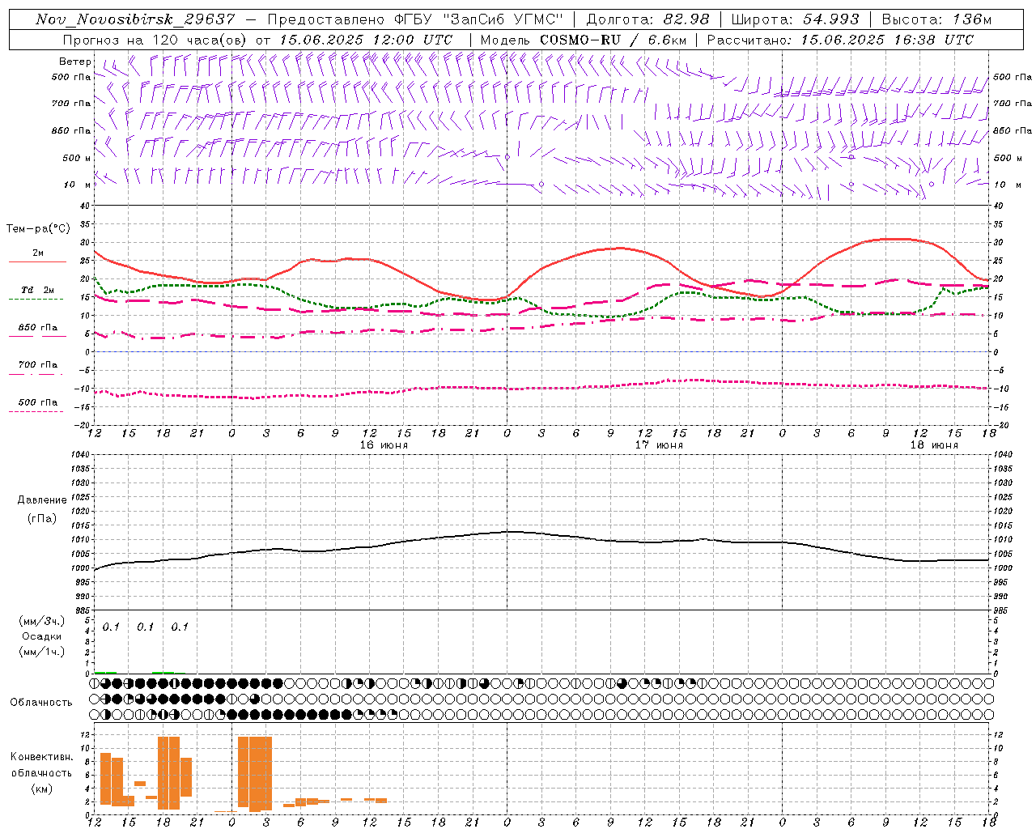Click the Тем-ра(°C) axis title
The height and width of the screenshot is (829, 1036).
38,229
